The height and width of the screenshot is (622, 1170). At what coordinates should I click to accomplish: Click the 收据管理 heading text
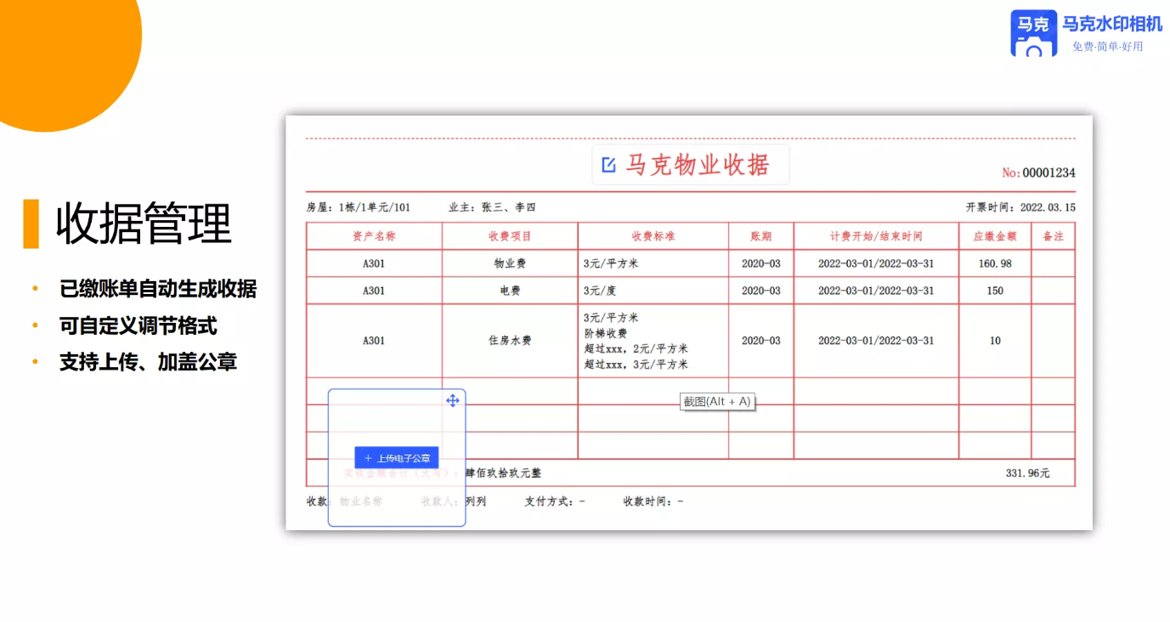pyautogui.click(x=144, y=223)
